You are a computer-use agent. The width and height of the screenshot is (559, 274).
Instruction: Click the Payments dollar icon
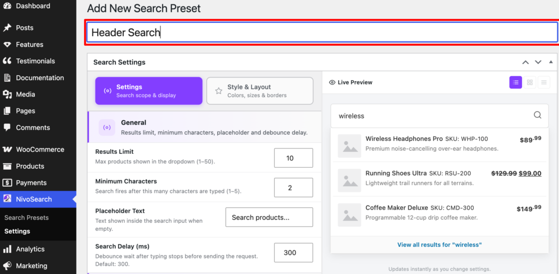click(7, 183)
